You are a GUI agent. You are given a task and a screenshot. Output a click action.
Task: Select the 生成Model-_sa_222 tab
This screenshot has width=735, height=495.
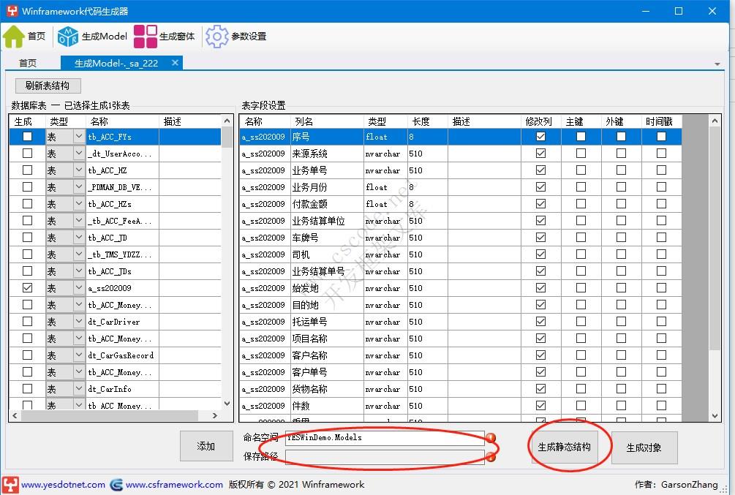pyautogui.click(x=117, y=63)
